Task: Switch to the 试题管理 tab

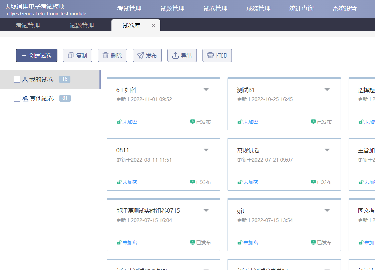Action: click(x=82, y=26)
